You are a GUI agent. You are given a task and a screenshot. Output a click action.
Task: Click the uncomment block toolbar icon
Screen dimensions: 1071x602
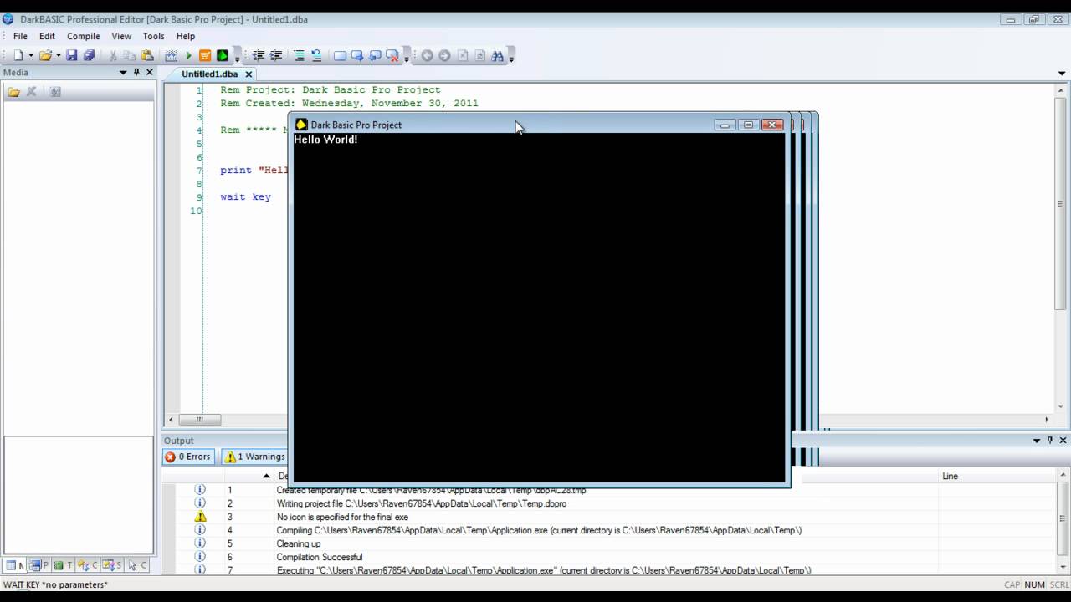click(316, 55)
